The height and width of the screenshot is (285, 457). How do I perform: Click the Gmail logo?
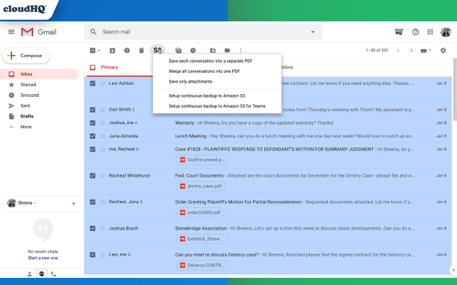(39, 32)
